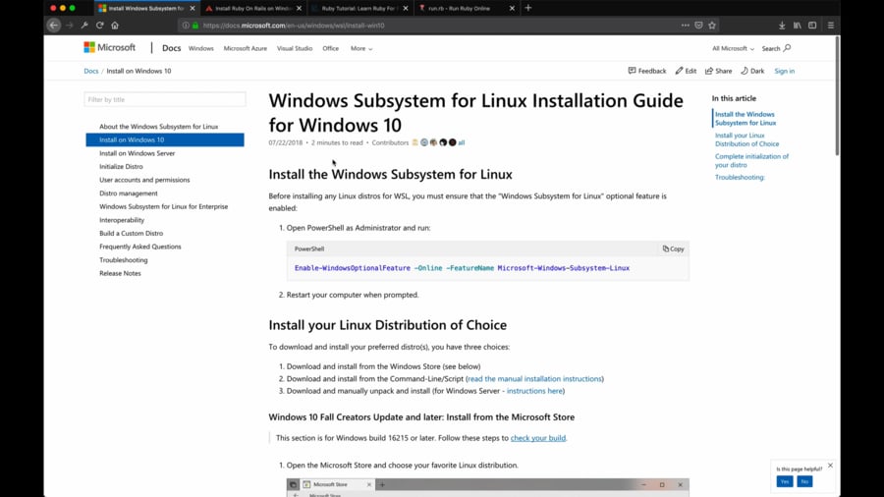Select 'Install on Windows 10' sidebar item
Image resolution: width=884 pixels, height=497 pixels.
pos(165,139)
